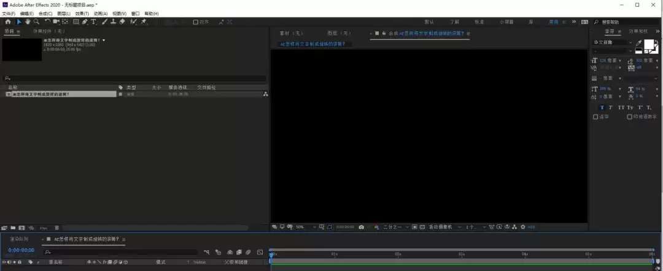Take a snapshot with camera icon
This screenshot has width=663, height=271.
click(x=361, y=227)
